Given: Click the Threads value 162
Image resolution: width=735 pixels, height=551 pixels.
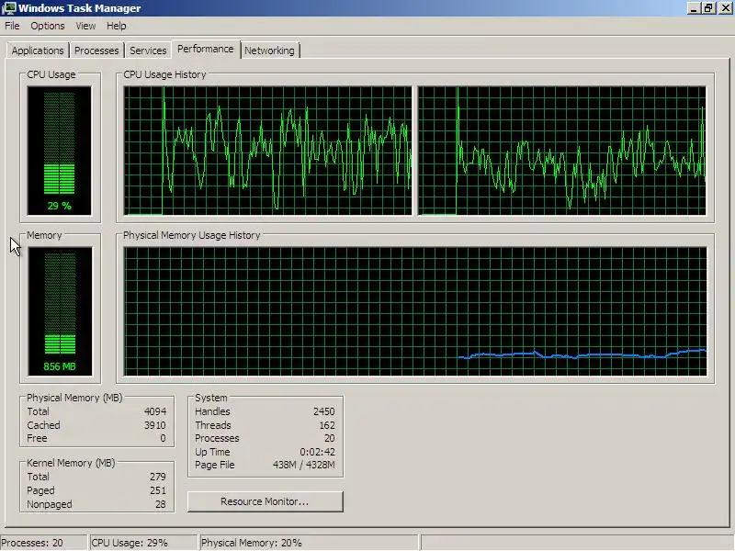Looking at the screenshot, I should [327, 425].
